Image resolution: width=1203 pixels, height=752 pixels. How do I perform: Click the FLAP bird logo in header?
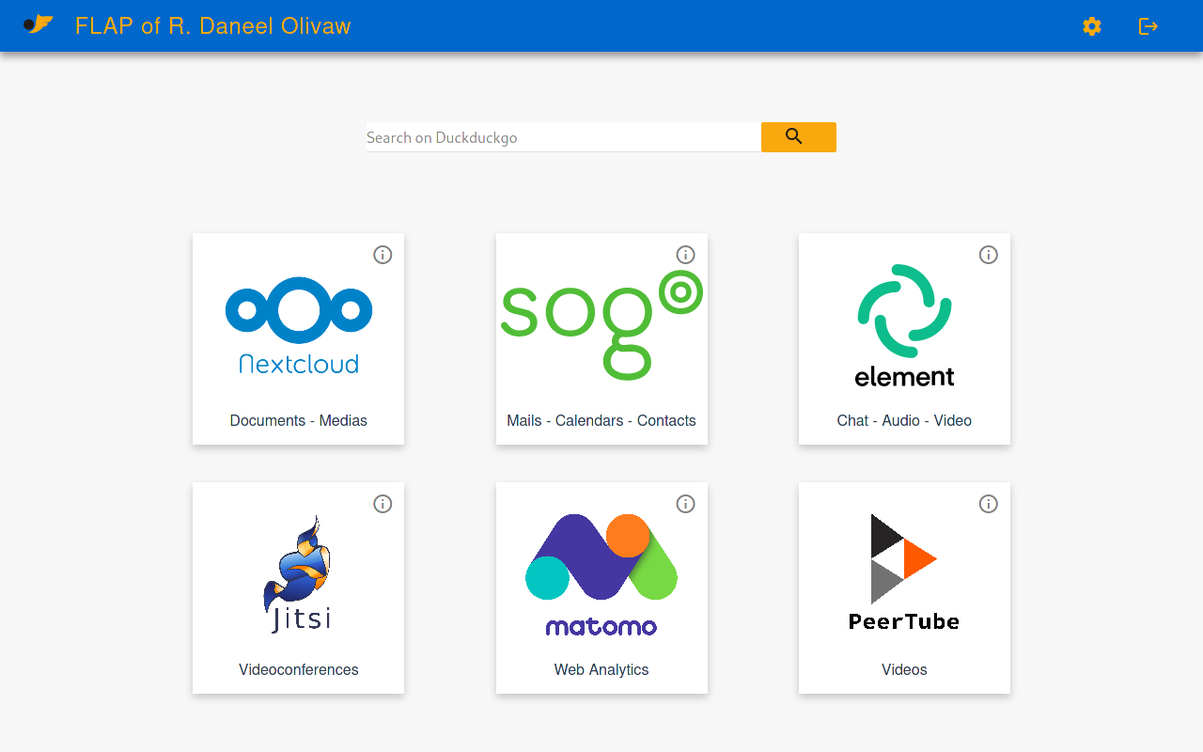point(39,24)
